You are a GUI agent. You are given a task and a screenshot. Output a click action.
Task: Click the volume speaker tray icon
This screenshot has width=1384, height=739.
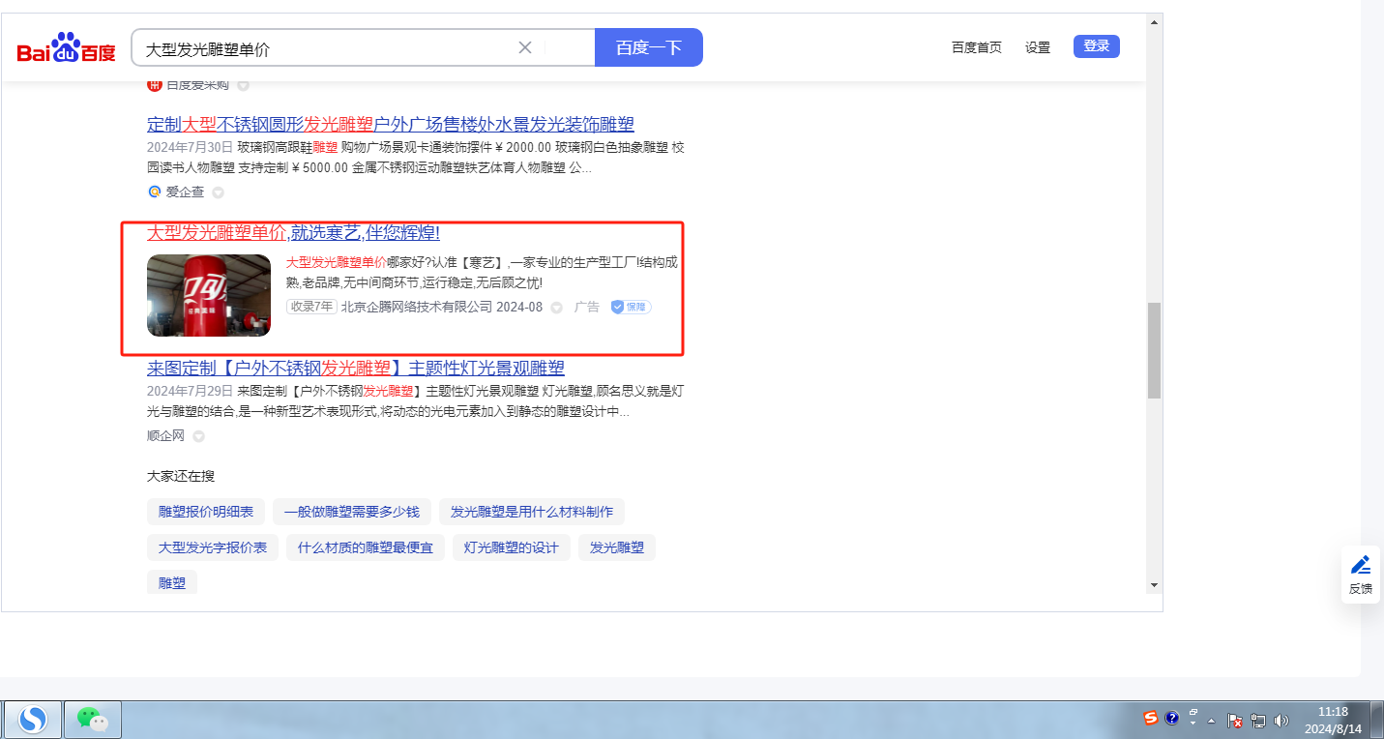click(1281, 720)
